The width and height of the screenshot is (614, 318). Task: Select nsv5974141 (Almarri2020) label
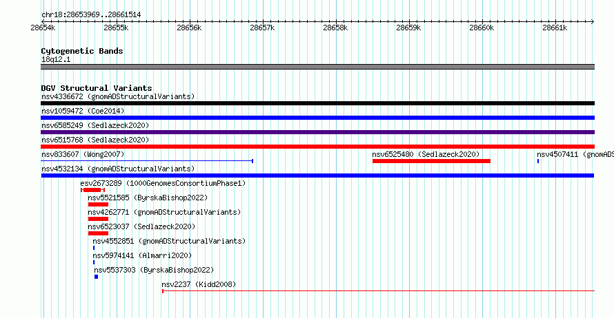coord(142,255)
